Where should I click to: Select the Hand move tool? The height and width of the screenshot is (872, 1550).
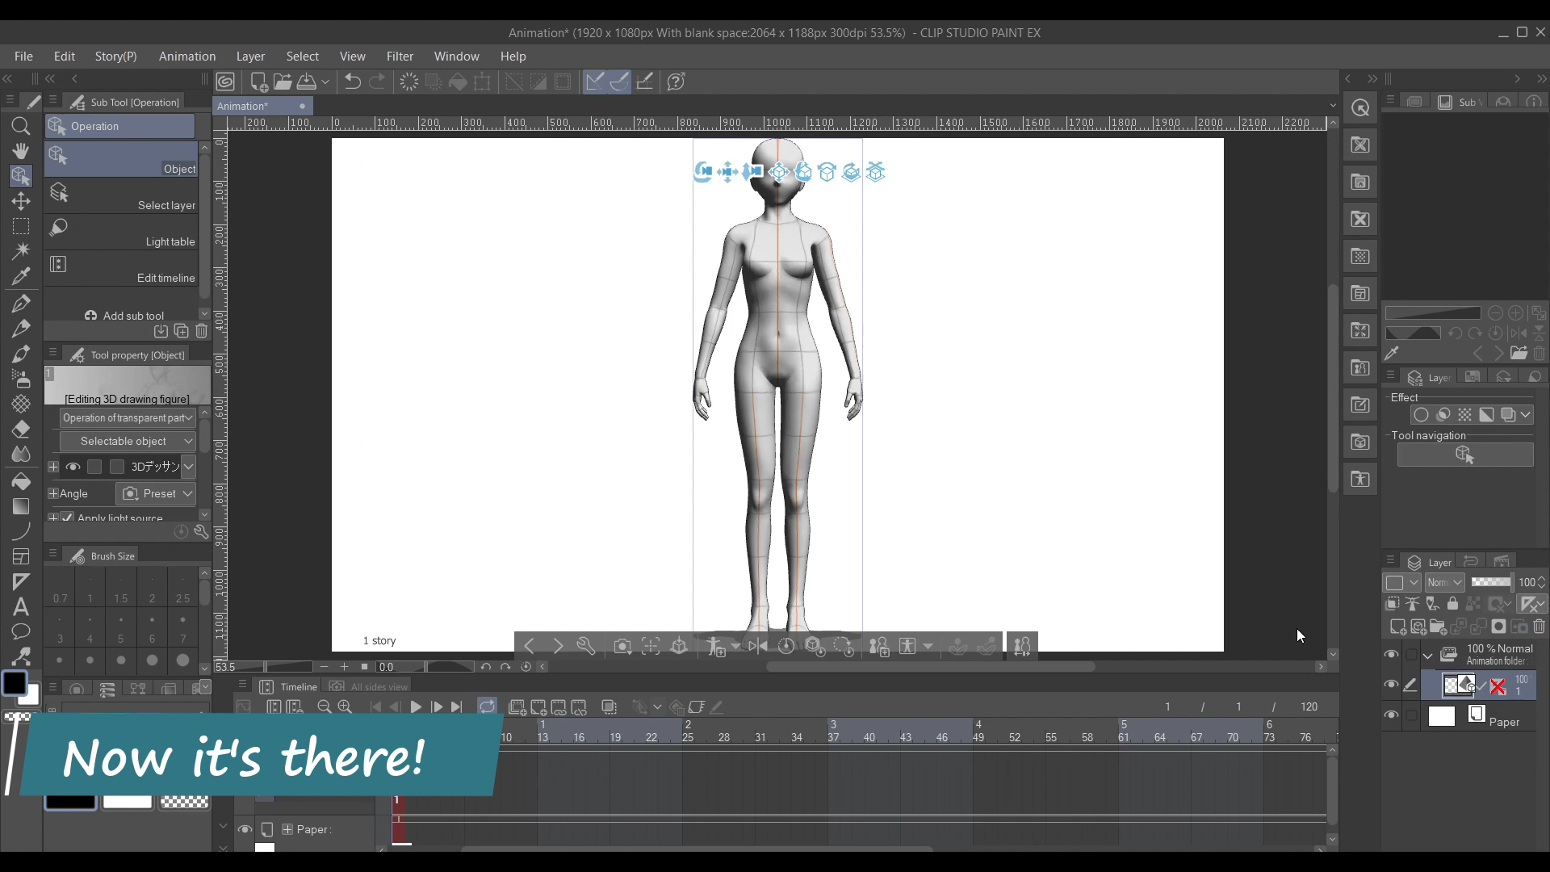click(x=21, y=151)
